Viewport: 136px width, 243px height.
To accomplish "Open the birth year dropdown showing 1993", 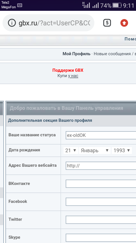I will click(122, 151).
